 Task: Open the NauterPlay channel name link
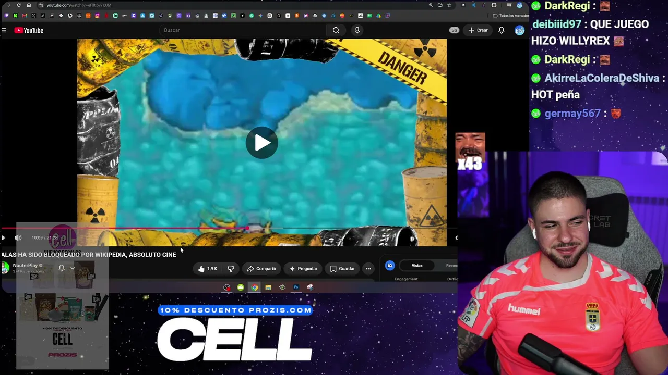[x=25, y=266]
